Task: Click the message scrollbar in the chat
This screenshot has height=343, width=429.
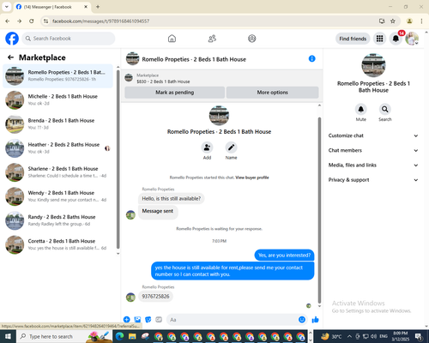Action: [319, 209]
